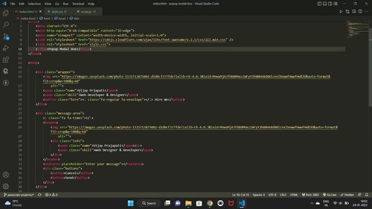
Task: Place cursor on line 10 title text
Action: [x=63, y=49]
